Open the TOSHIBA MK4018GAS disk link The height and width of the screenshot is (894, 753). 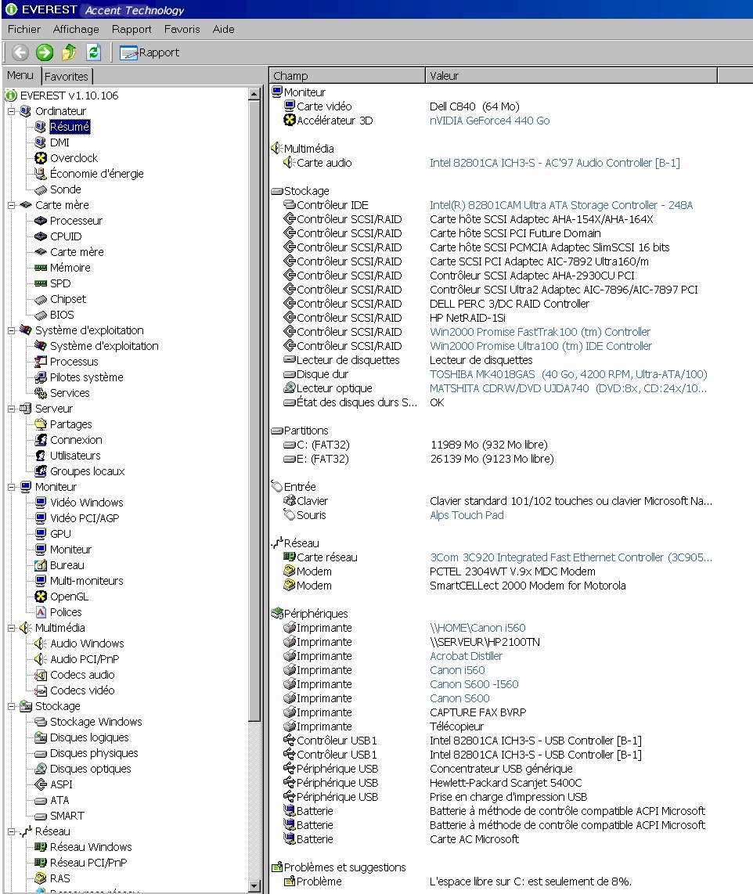click(x=568, y=375)
